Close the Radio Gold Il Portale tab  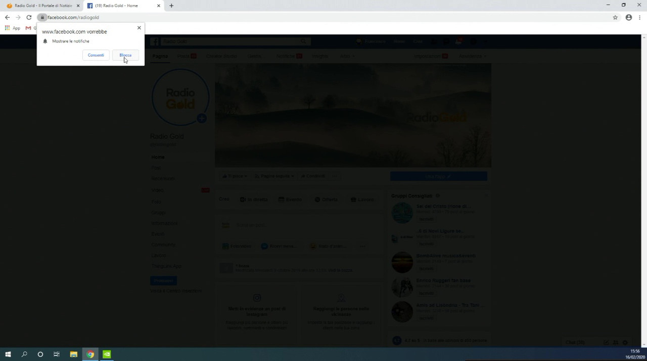(x=78, y=6)
